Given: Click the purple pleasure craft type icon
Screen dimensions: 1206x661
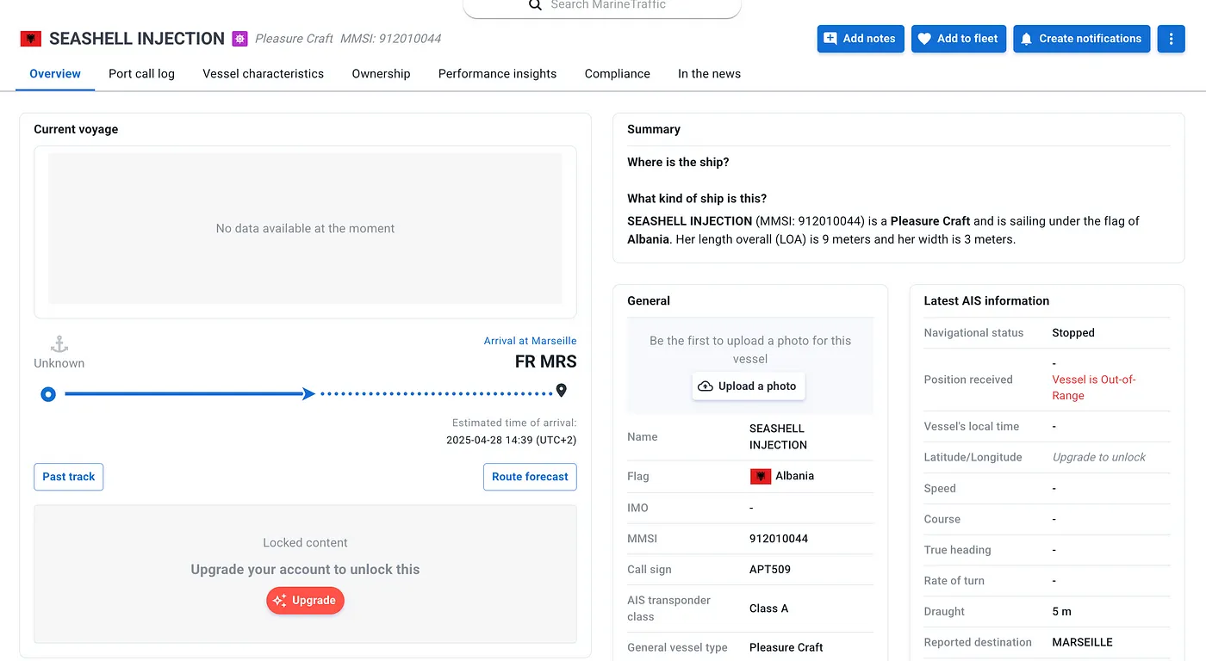Looking at the screenshot, I should [x=239, y=39].
